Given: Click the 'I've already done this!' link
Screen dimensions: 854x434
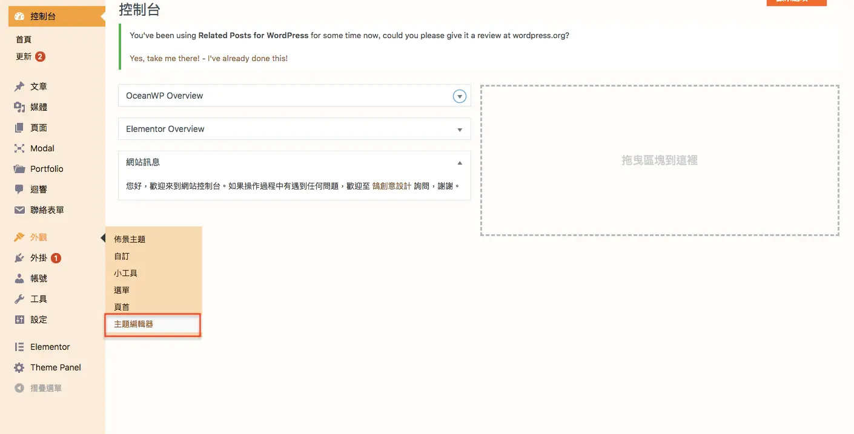Looking at the screenshot, I should (248, 59).
